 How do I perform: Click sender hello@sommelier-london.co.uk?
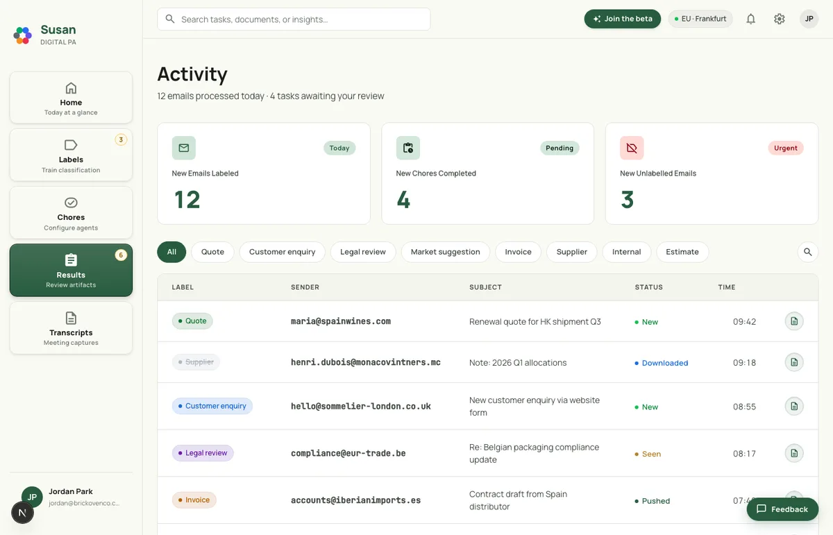tap(361, 406)
